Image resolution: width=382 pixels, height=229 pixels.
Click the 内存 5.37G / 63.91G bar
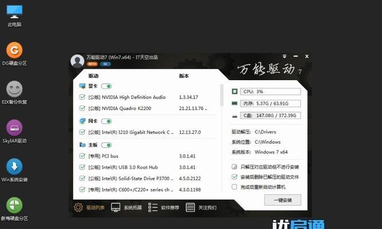[270, 104]
